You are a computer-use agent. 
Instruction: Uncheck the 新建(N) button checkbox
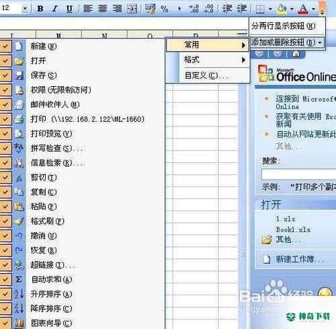[5, 46]
